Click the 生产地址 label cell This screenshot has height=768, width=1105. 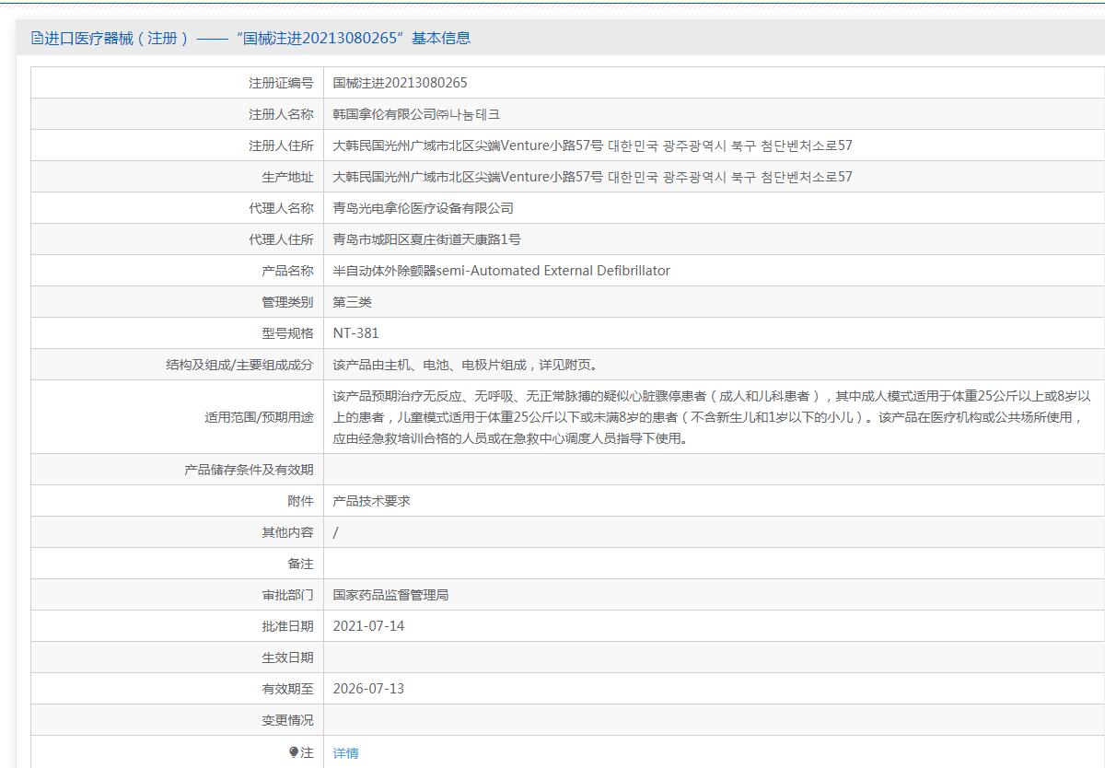coord(177,177)
